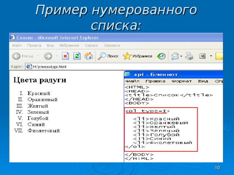Click the Список - Microsoft Internet Explorer title bar
Image resolution: width=234 pixels, height=175 pixels.
[116, 37]
